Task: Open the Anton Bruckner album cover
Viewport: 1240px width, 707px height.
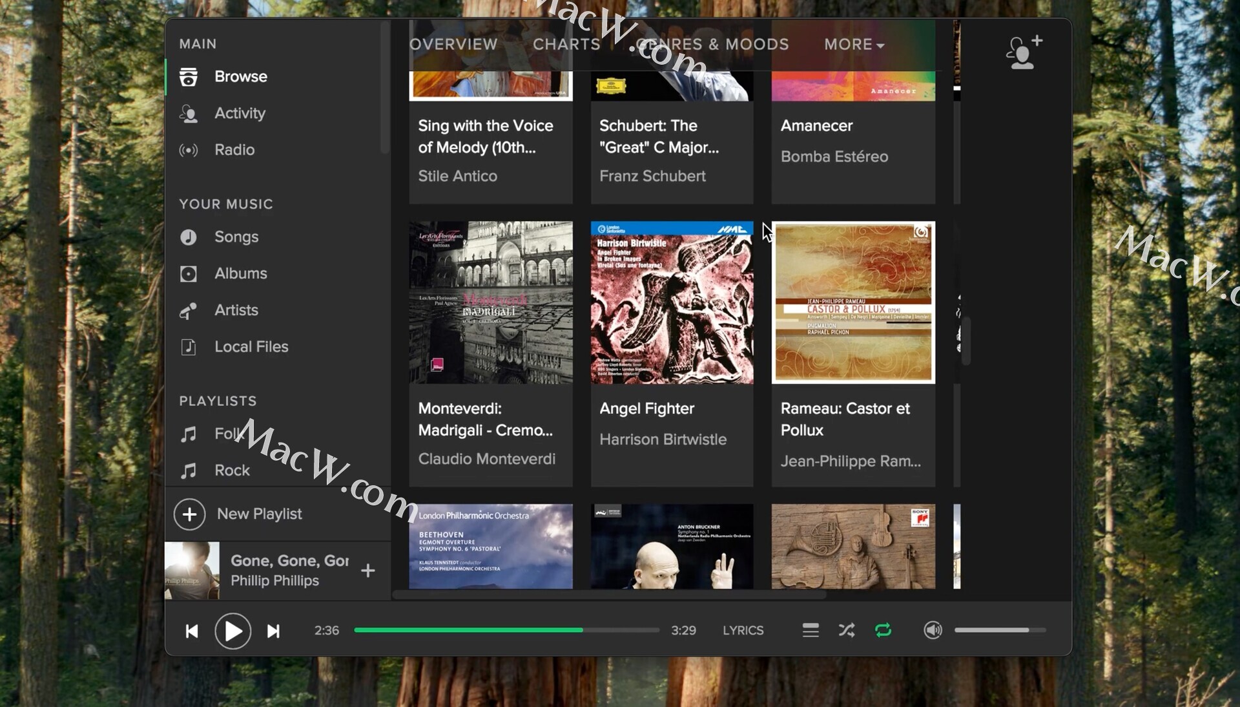Action: point(672,547)
